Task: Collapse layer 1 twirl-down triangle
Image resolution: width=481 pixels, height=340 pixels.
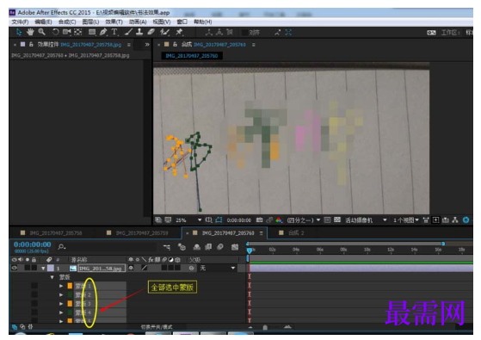Action: click(x=43, y=269)
